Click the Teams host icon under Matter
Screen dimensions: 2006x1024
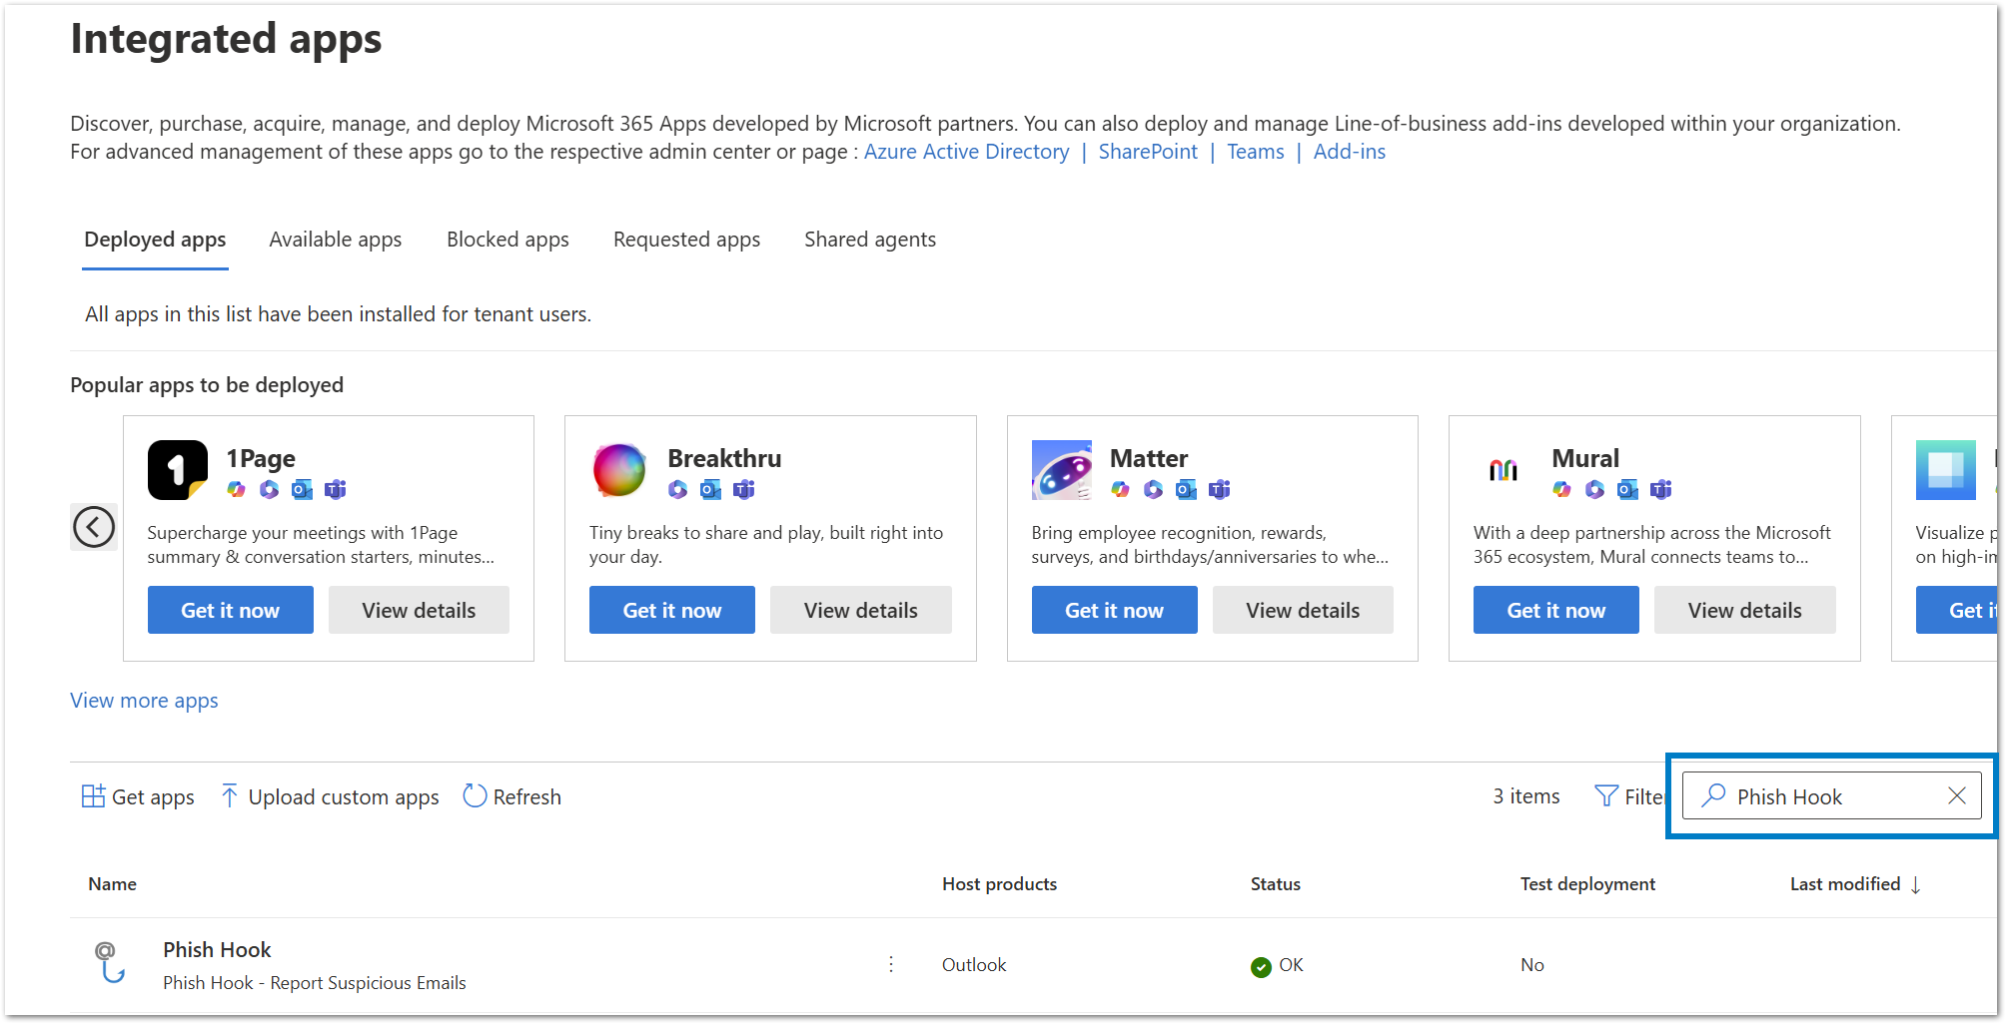tap(1219, 489)
